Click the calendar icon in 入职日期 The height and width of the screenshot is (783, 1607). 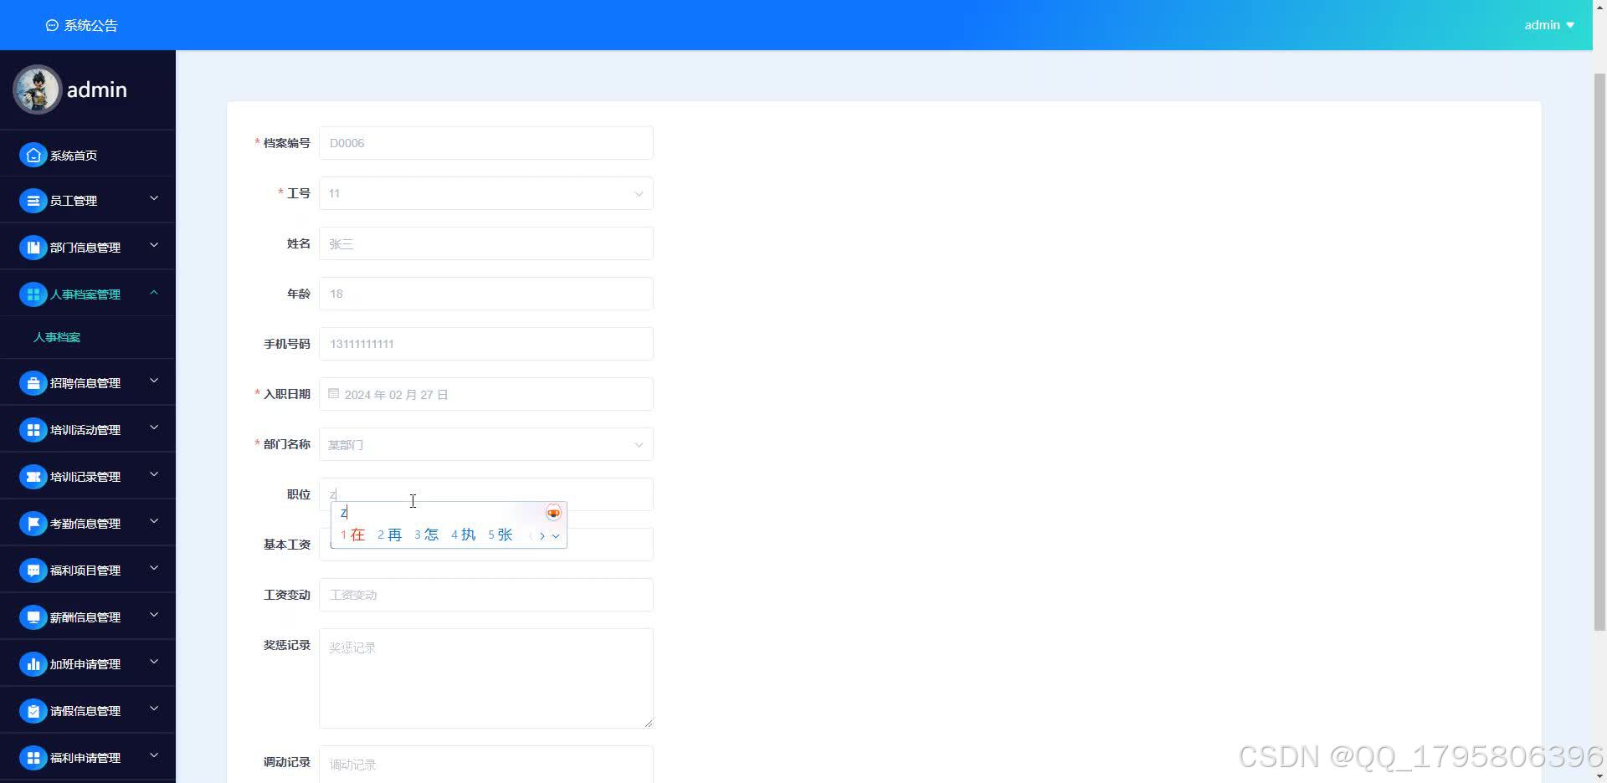pyautogui.click(x=333, y=393)
